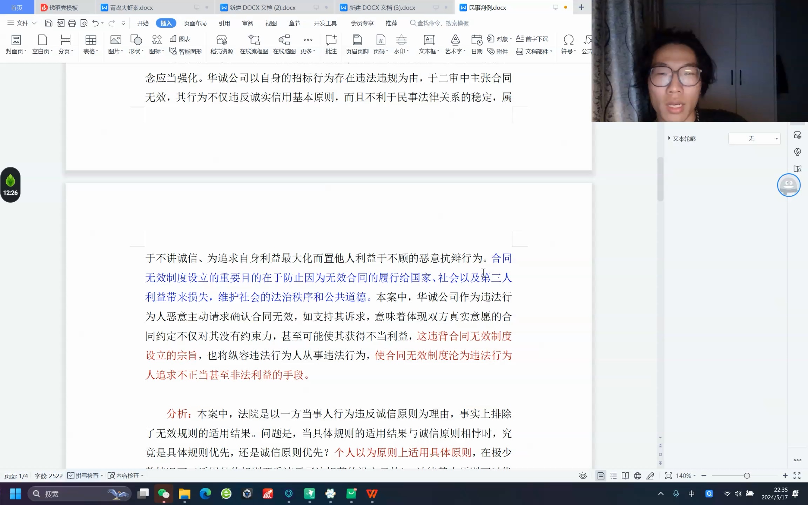This screenshot has height=505, width=808.
Task: Open 会员专享 member features
Action: [362, 23]
